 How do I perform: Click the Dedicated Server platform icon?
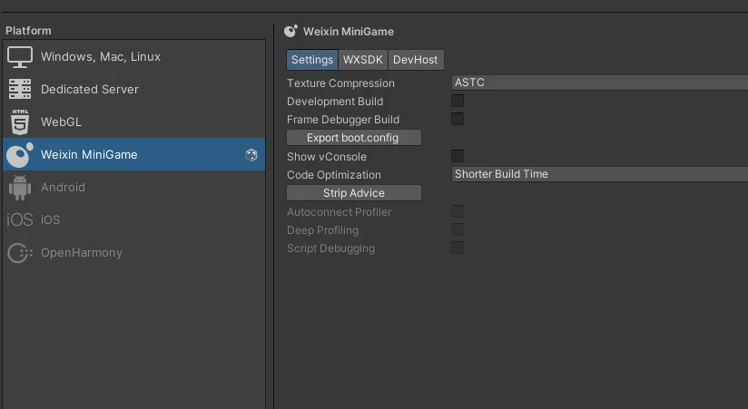click(x=20, y=90)
